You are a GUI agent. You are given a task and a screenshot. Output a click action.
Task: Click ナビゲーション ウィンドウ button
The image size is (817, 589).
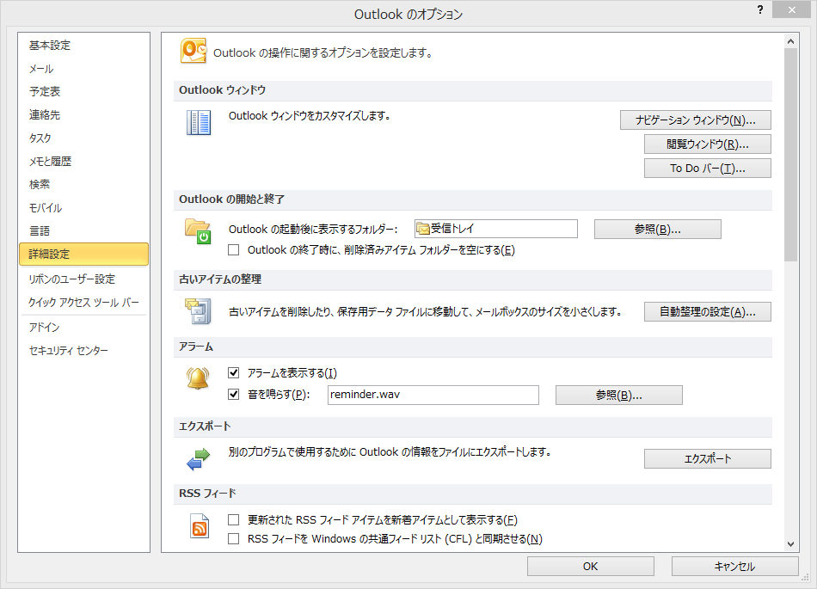695,120
